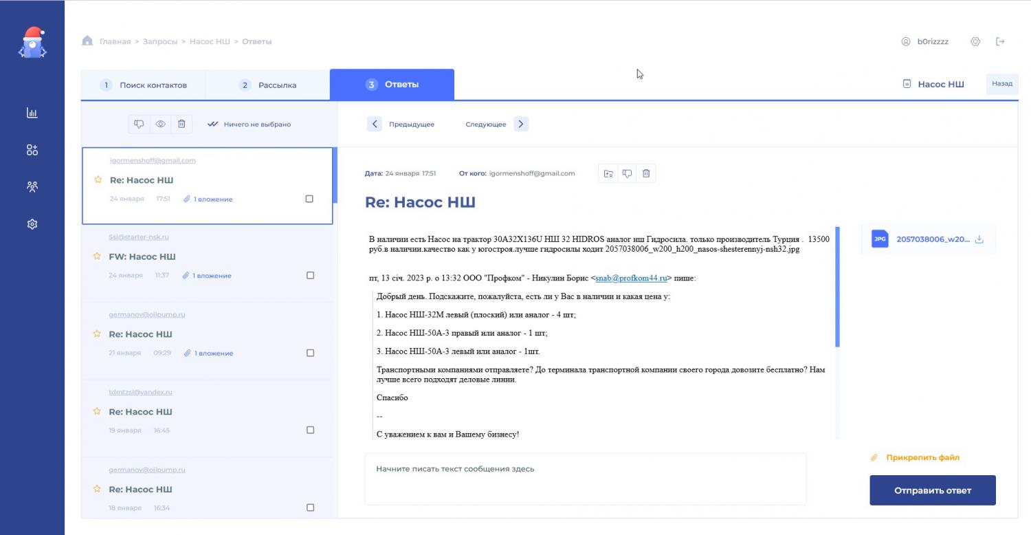
Task: Click the eye icon in list toolbar
Action: point(160,124)
